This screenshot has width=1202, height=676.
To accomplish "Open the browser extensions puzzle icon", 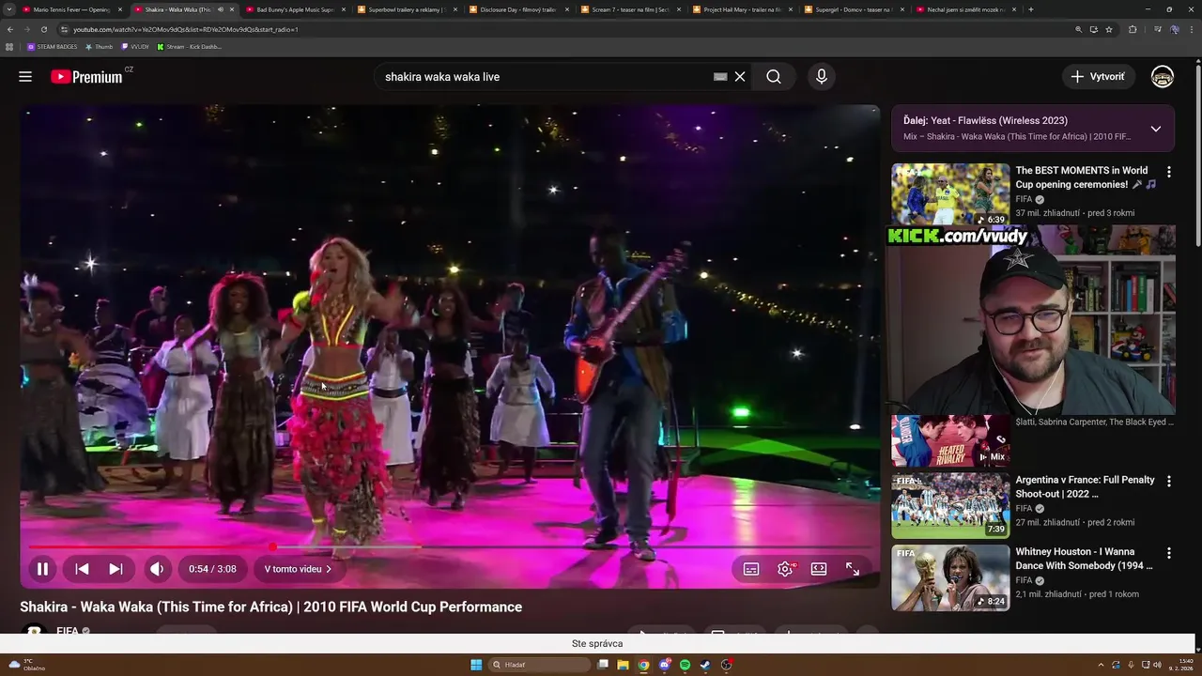I will click(x=1133, y=29).
